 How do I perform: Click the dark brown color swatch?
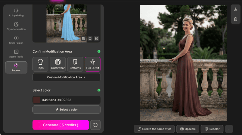pos(37,100)
